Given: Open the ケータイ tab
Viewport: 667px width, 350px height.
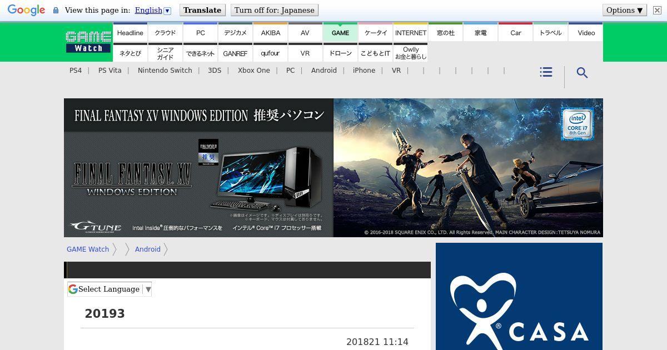Looking at the screenshot, I should 375,33.
